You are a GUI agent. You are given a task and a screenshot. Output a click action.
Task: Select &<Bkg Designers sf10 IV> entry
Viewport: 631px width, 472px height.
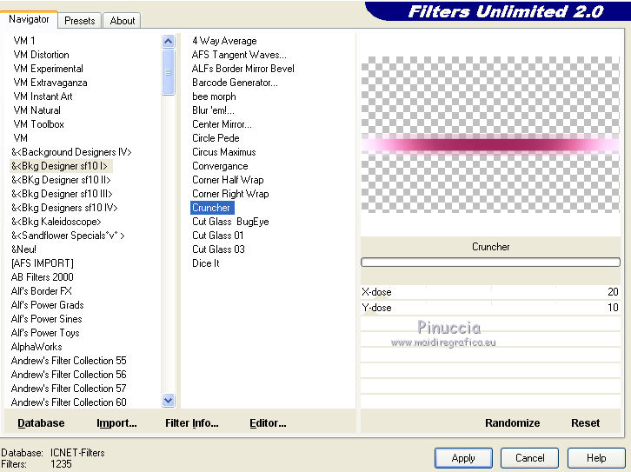64,208
